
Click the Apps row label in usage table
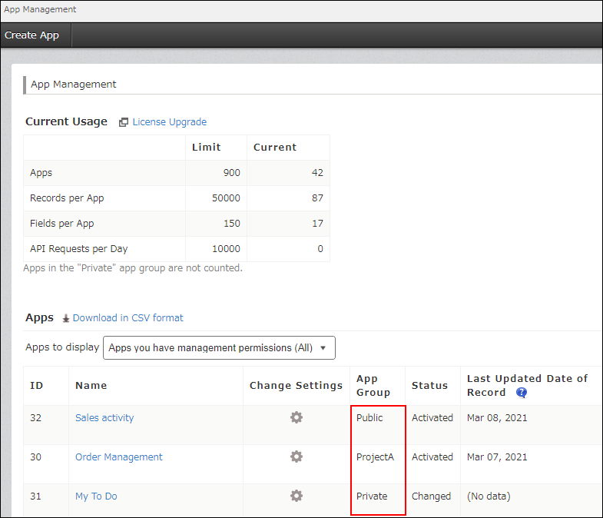[41, 173]
